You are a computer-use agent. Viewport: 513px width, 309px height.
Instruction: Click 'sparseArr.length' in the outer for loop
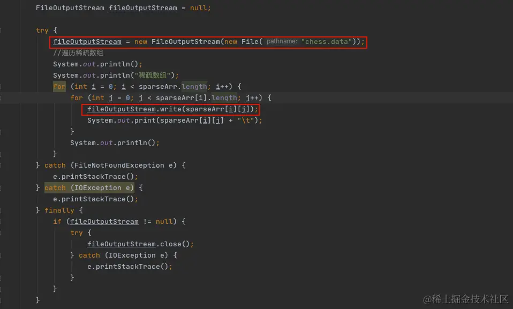tap(173, 86)
